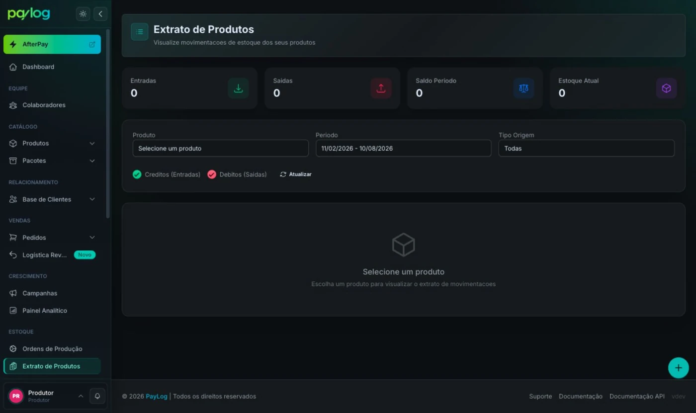This screenshot has width=696, height=413.
Task: Open AfterPay external link icon
Action: pos(92,44)
